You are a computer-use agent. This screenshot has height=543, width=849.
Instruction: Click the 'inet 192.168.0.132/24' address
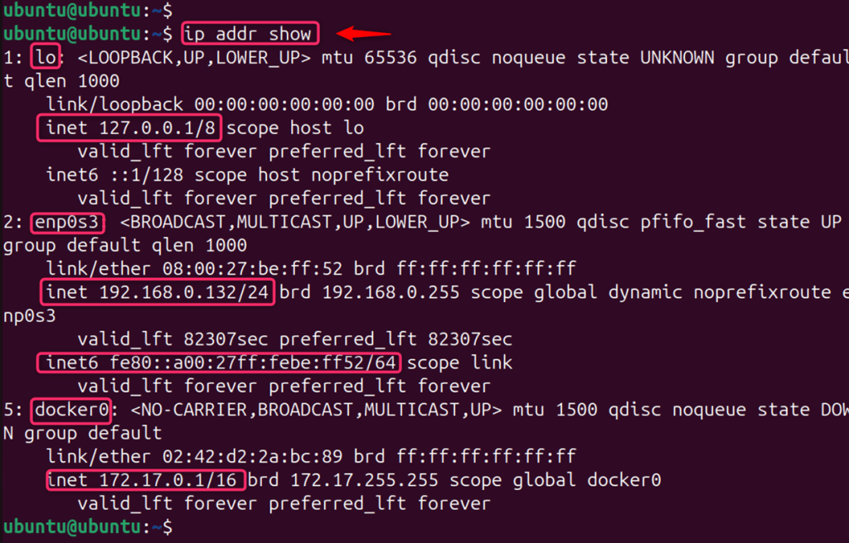pyautogui.click(x=156, y=292)
